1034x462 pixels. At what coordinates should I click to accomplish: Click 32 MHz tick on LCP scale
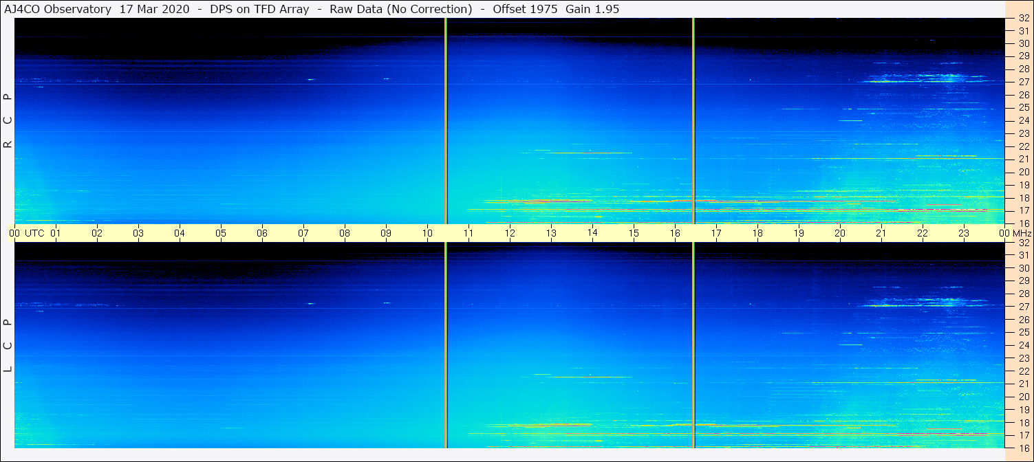[1023, 243]
